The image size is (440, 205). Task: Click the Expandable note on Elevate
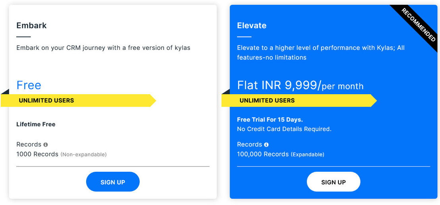point(307,154)
